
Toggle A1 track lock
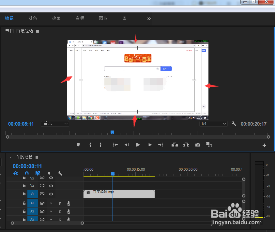coord(24,203)
